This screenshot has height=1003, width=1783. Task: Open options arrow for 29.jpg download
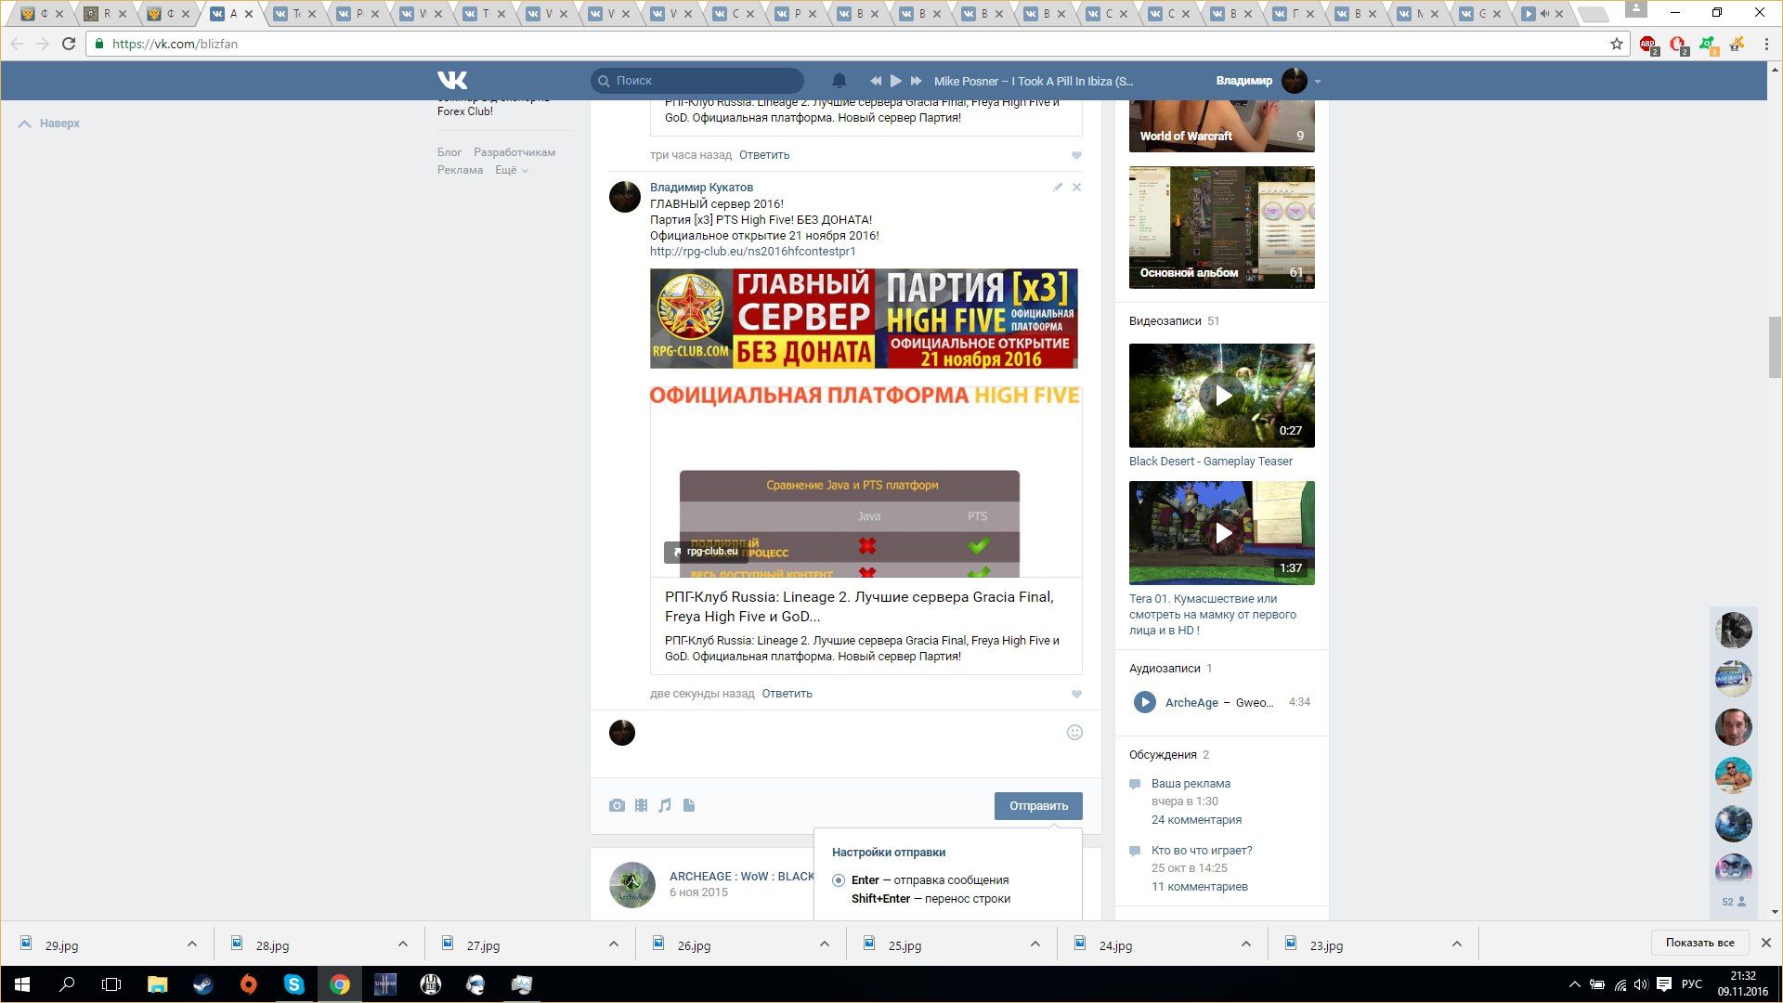(x=191, y=944)
